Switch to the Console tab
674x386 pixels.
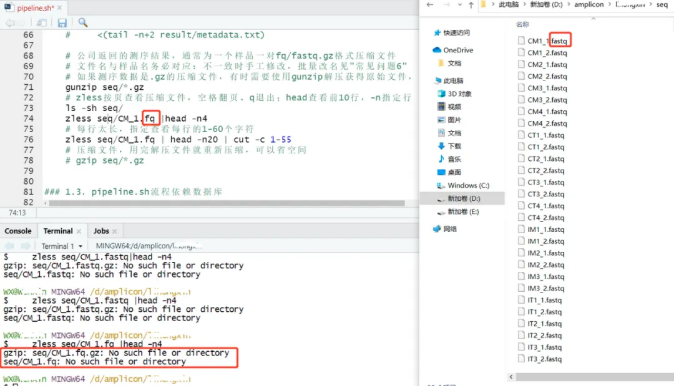coord(18,231)
